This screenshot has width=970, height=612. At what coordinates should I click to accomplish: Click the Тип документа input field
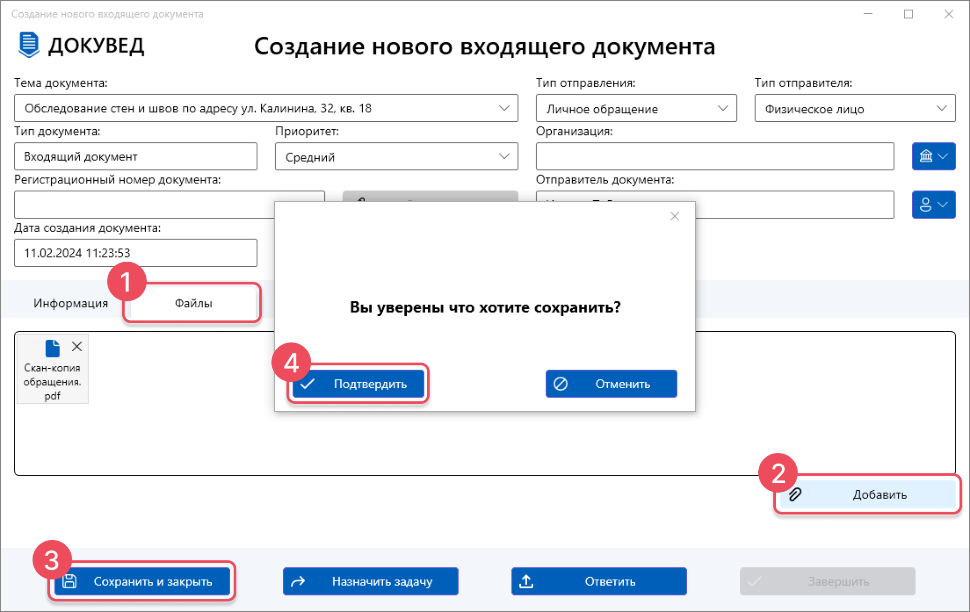pyautogui.click(x=135, y=157)
